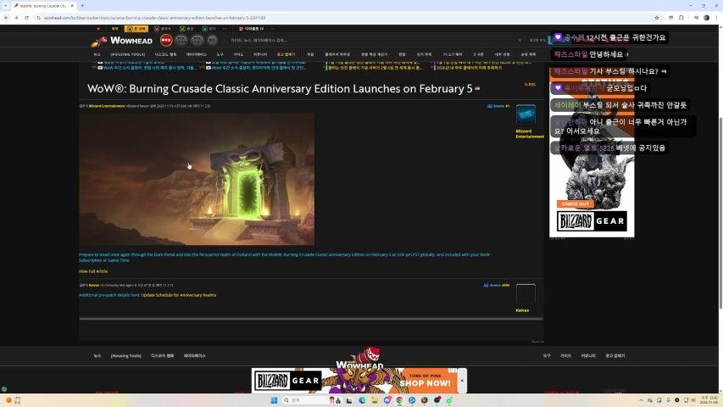723x407 pixels.
Task: Click the taskbar clock showing 12:00
Action: [709, 399]
